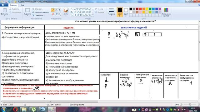This screenshot has height=112, width=200.
Task: Select the Fill with color bucket tool
Action: [56, 10]
